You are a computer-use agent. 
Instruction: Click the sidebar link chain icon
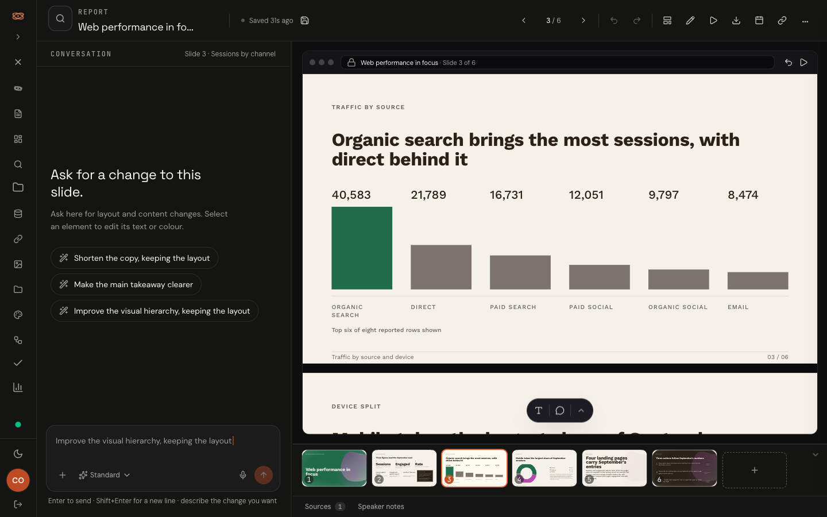[x=18, y=239]
